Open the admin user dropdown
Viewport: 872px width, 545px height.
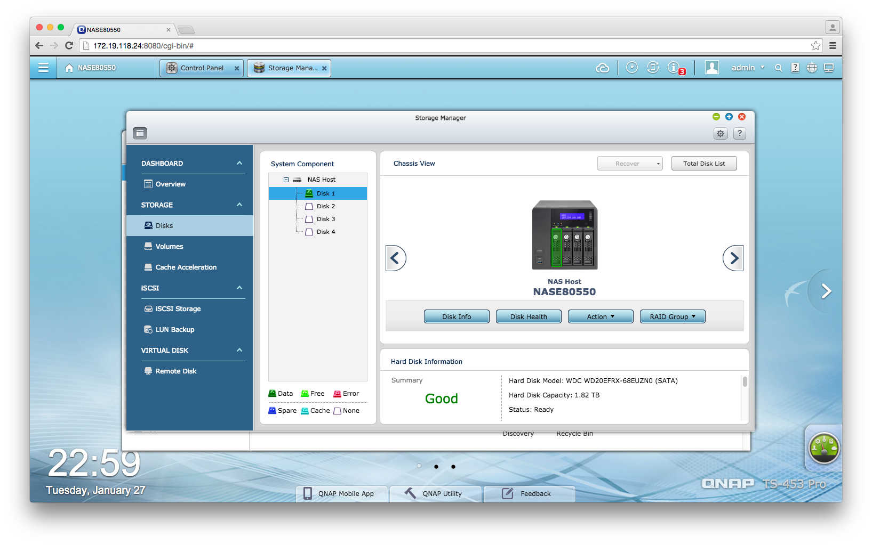748,68
